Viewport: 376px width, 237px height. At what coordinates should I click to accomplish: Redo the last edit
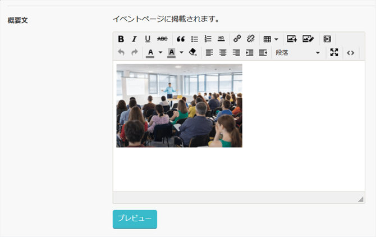[x=135, y=52]
